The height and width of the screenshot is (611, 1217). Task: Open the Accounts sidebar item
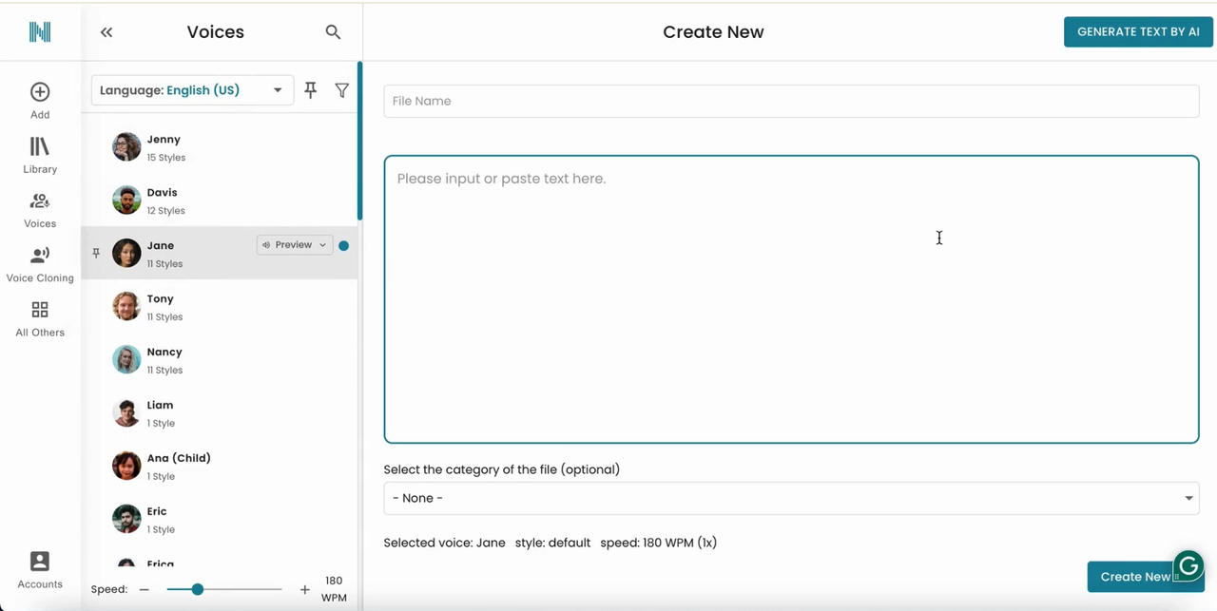click(x=40, y=570)
